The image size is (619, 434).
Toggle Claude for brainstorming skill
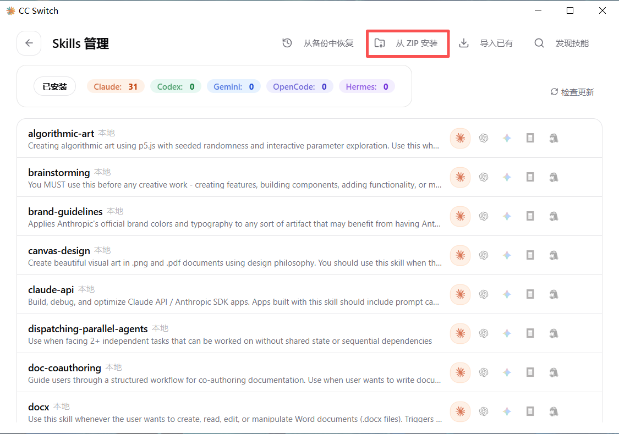tap(461, 177)
